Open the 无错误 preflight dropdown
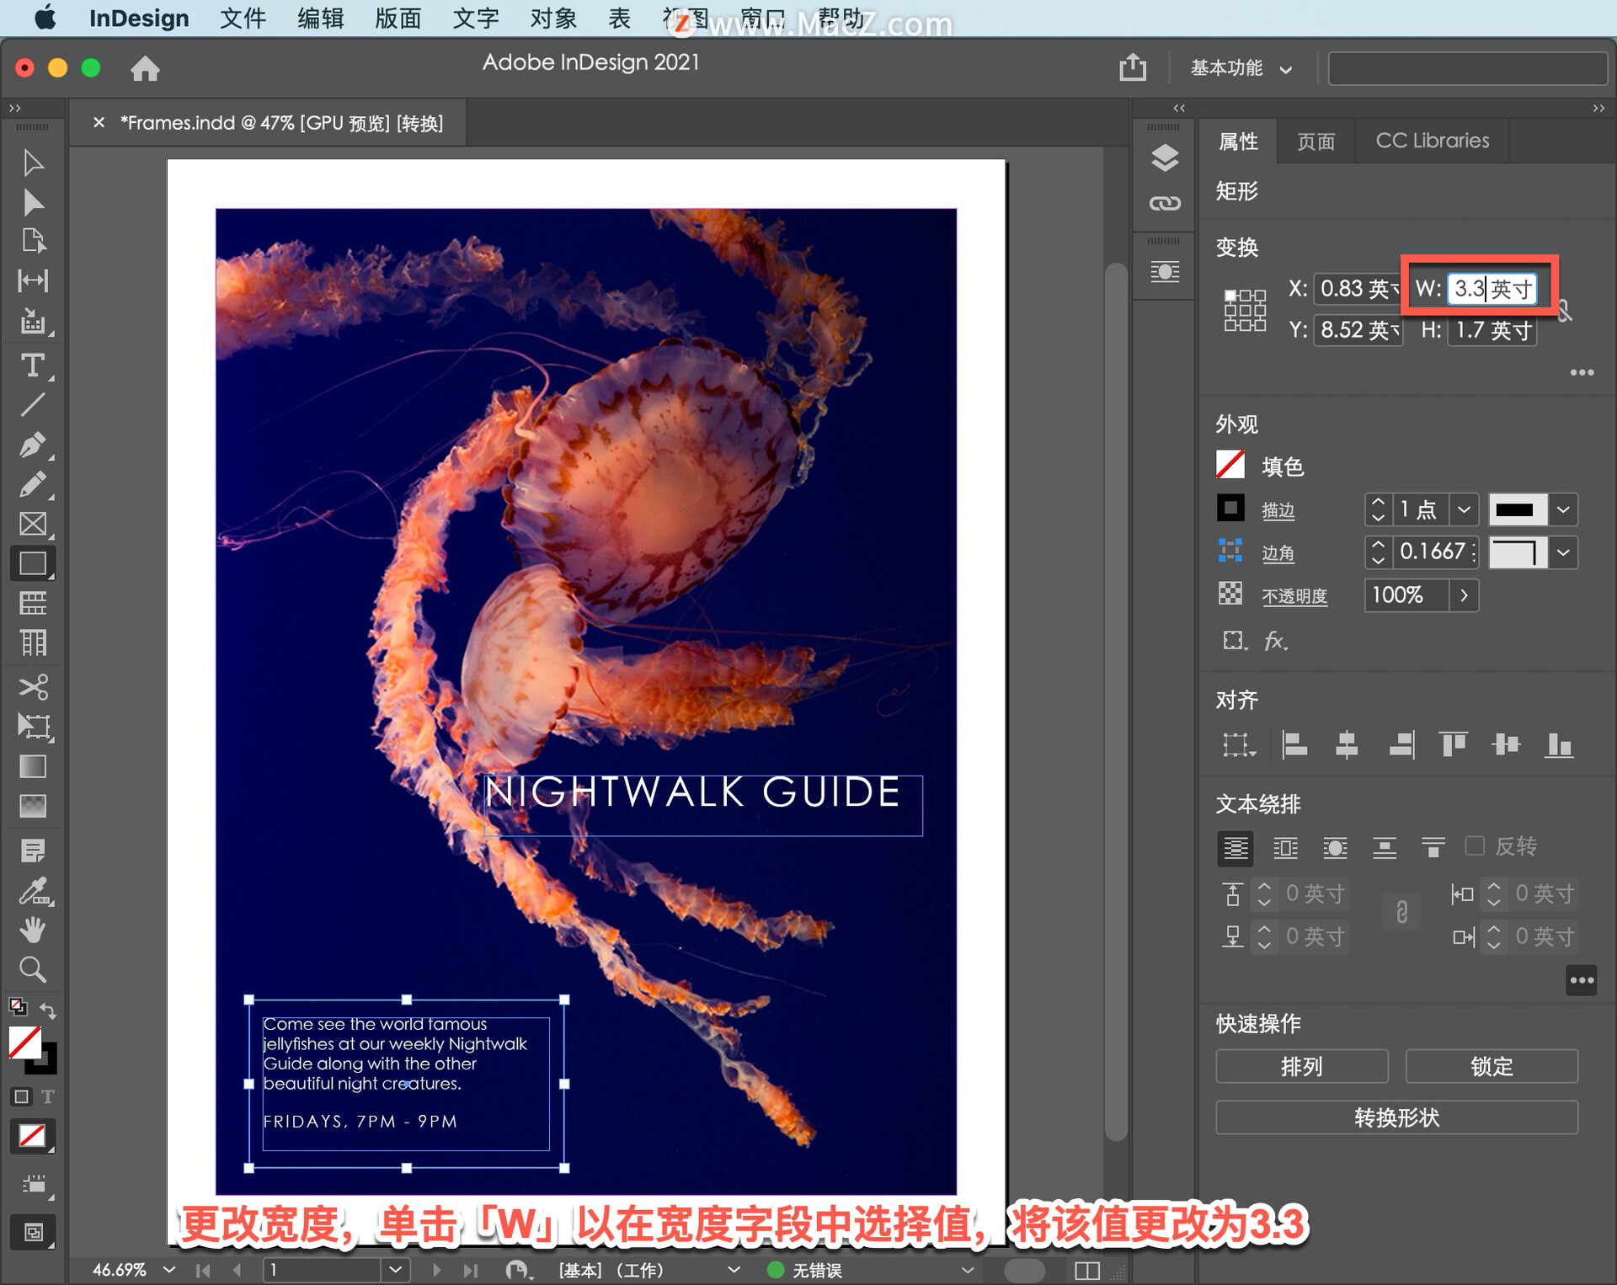Image resolution: width=1617 pixels, height=1285 pixels. [x=967, y=1269]
